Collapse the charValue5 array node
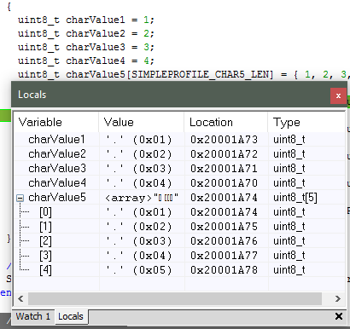 20,198
